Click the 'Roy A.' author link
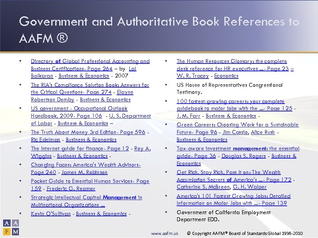The height and width of the screenshot is (238, 318). click(x=142, y=149)
